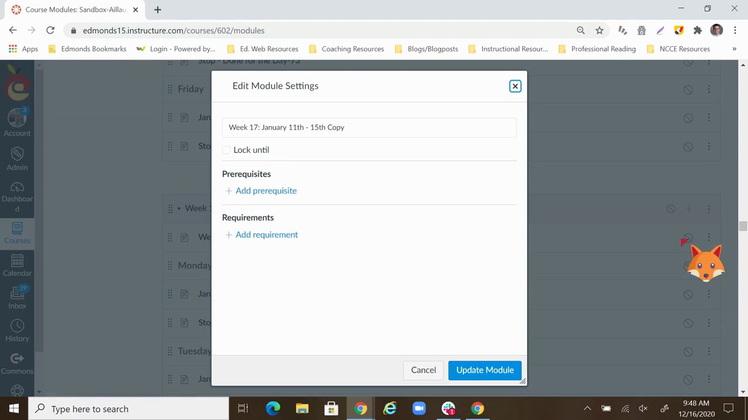The height and width of the screenshot is (420, 748).
Task: Bookmark this page with the star
Action: [x=599, y=30]
